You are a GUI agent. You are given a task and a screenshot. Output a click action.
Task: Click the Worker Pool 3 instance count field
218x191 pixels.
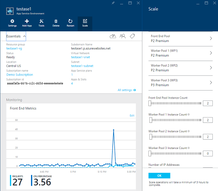208,154
